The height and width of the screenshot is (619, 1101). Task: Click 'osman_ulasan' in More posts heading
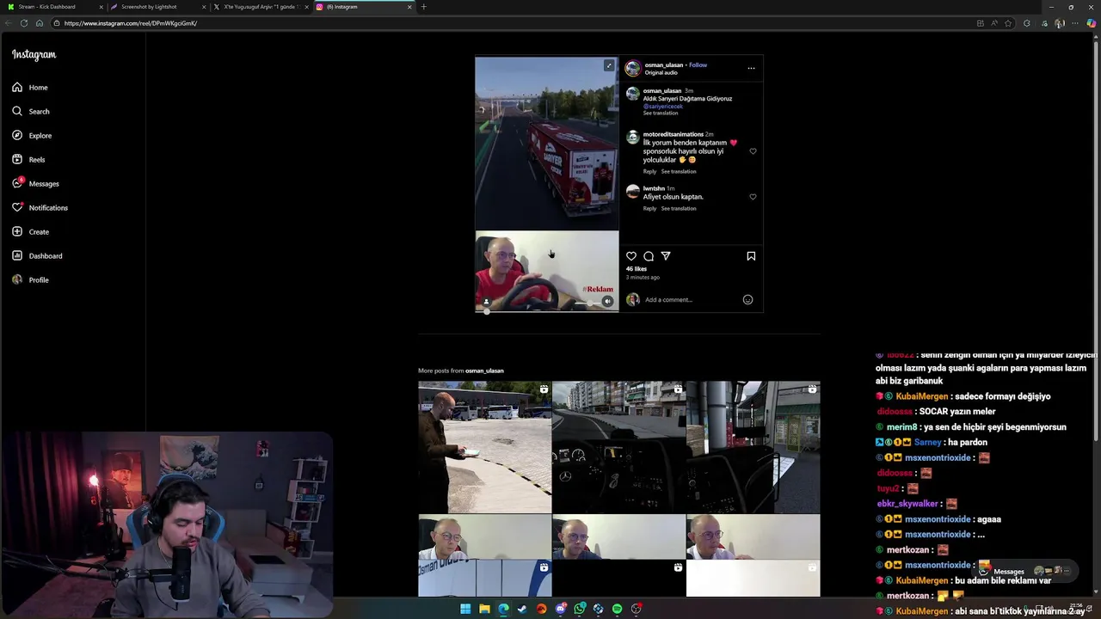484,371
